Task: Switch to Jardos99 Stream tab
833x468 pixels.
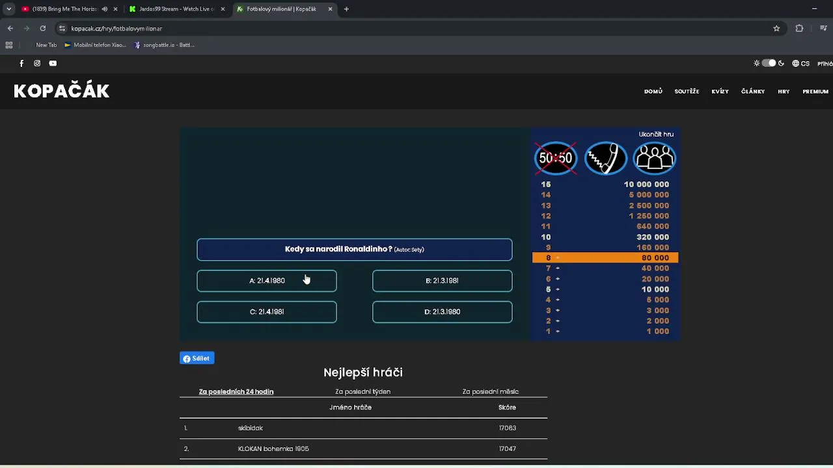Action: tap(176, 9)
